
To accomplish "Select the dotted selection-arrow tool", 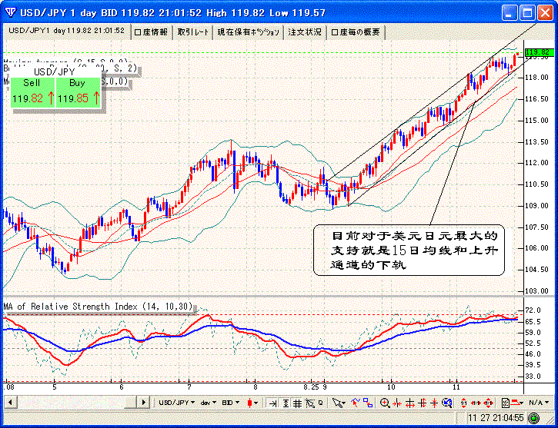I will coord(310,403).
